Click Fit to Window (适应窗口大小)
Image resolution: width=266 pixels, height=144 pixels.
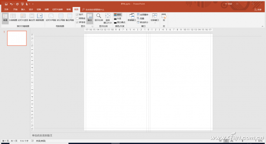(x=108, y=18)
